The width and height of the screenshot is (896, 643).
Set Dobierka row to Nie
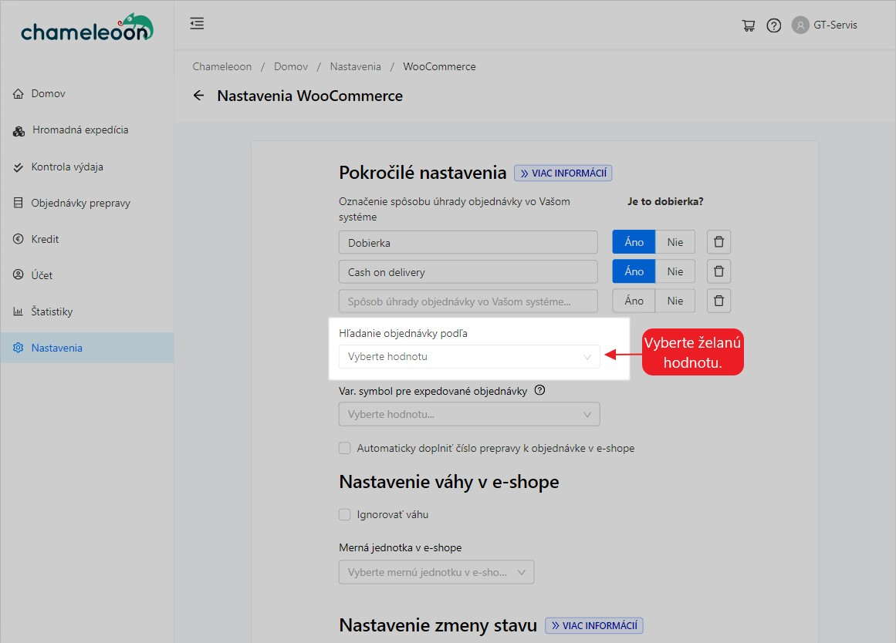[675, 242]
